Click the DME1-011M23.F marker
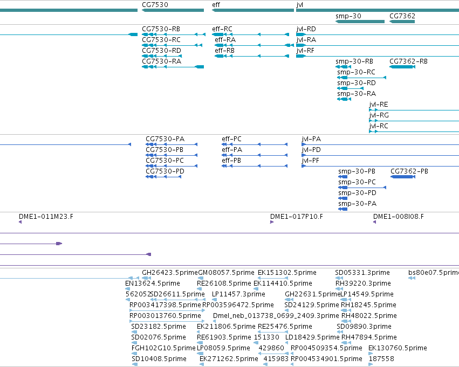This screenshot has height=367, width=459. (20, 222)
